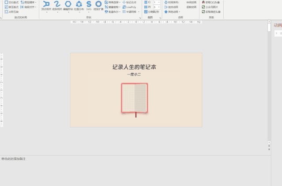Viewport: 282px width, 186px height.
Task: Click the 公众号图片 WeChat icon
Action: [203, 7]
